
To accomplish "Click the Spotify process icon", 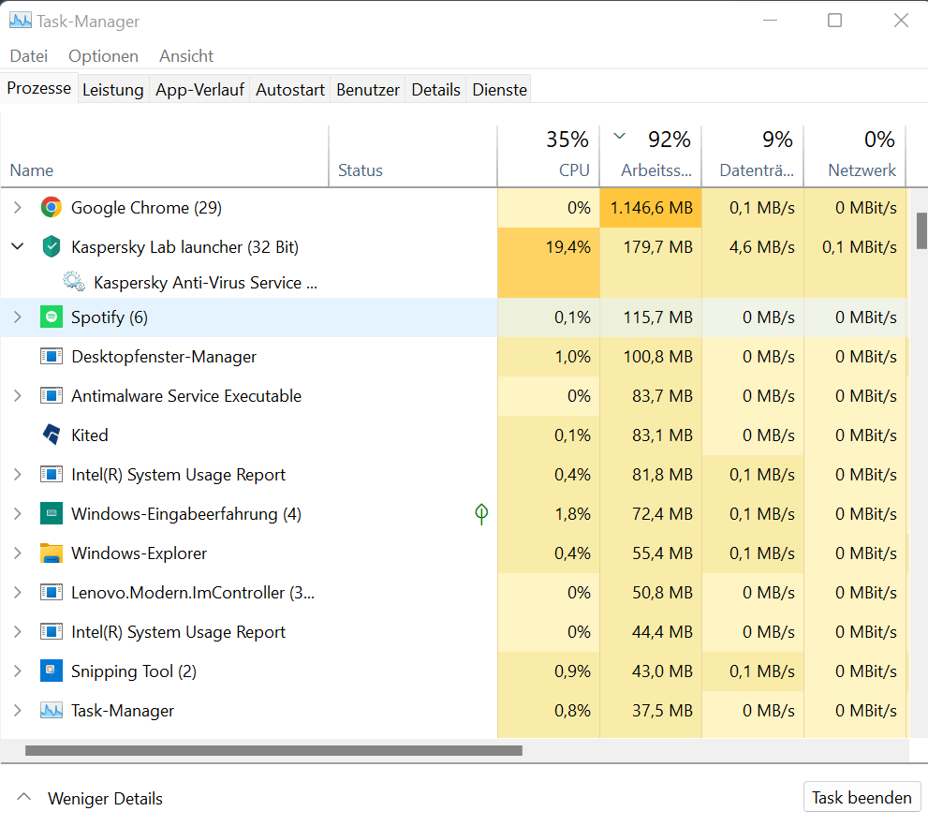I will pos(52,317).
